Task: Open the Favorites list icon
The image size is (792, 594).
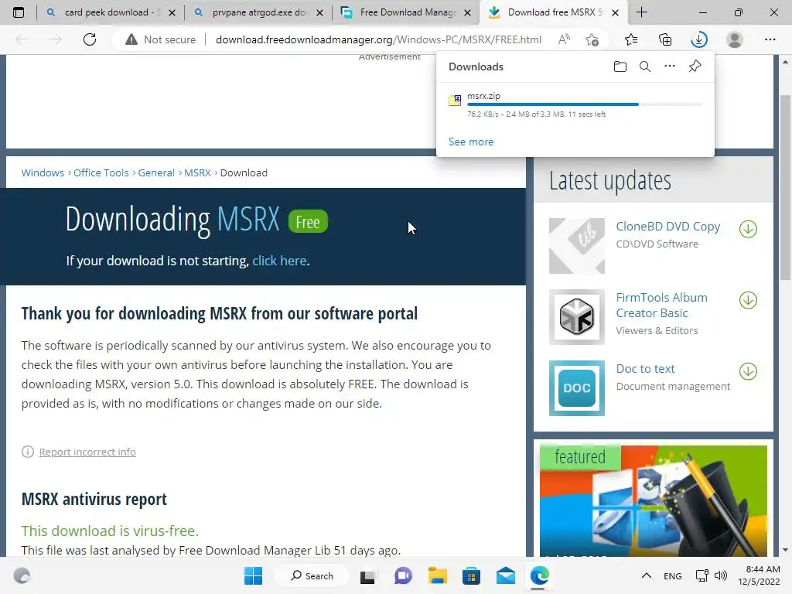Action: tap(631, 39)
